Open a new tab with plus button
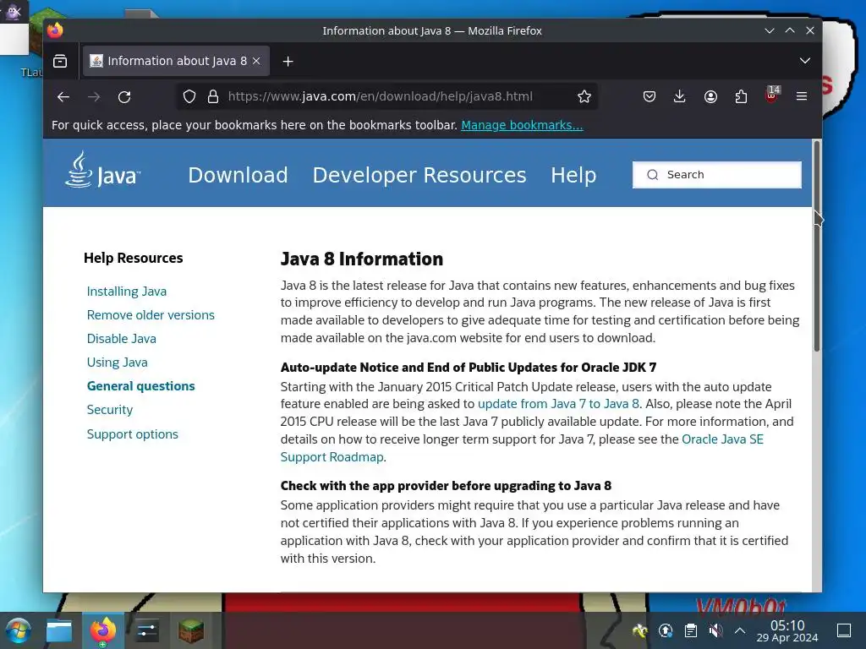Viewport: 866px width, 649px height. 288,61
